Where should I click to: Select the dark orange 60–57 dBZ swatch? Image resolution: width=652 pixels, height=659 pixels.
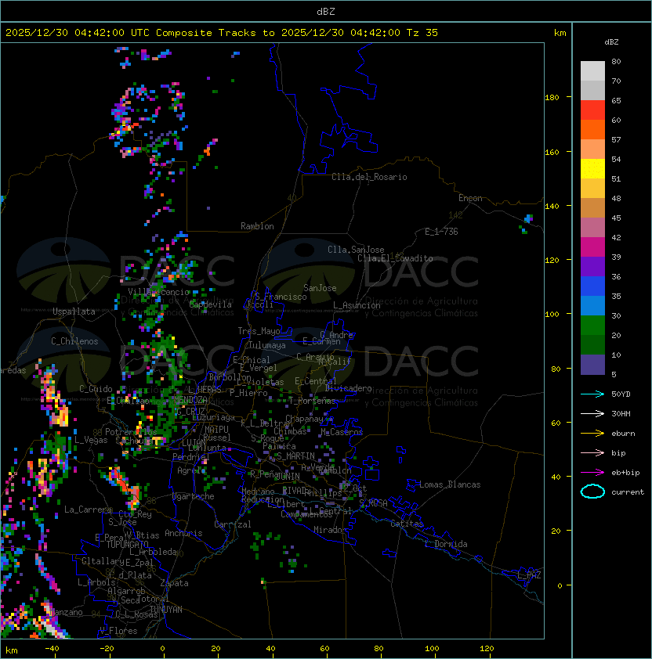coord(592,129)
